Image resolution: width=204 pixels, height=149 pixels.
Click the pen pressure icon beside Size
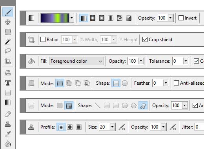click(122, 127)
